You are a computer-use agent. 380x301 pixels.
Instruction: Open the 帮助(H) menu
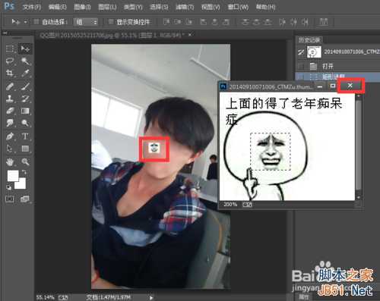265,7
